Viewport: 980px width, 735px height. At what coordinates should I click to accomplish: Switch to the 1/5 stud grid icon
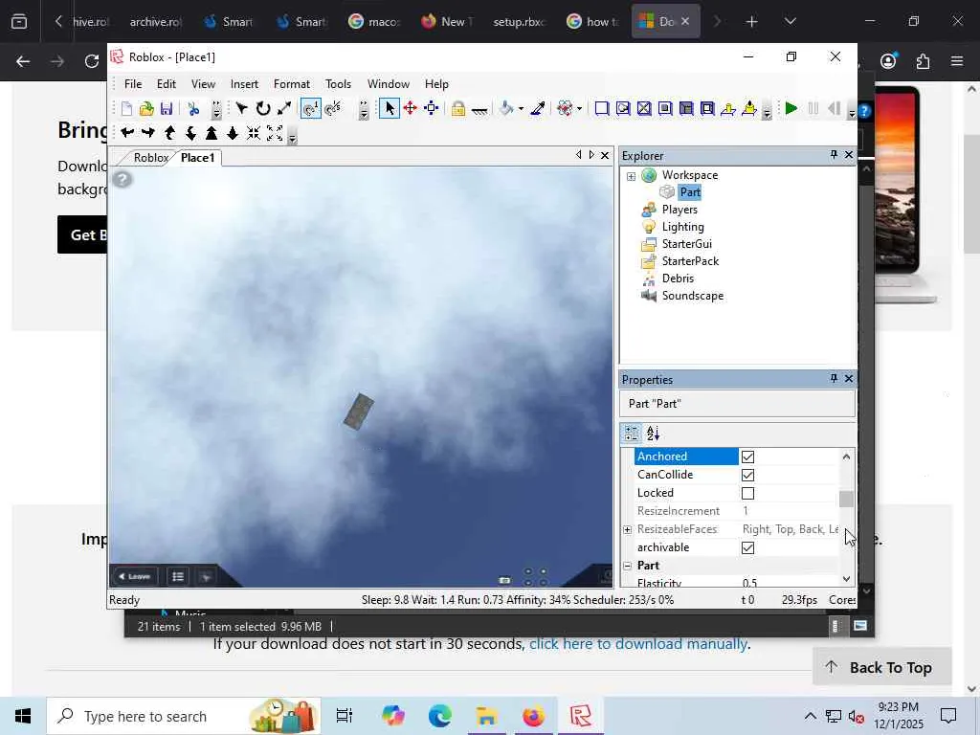tap(333, 109)
